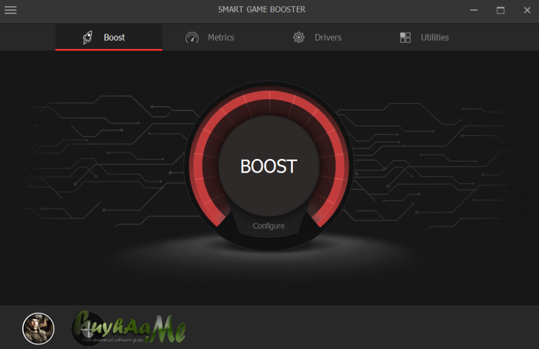Open the Utilities tab
Image resolution: width=539 pixels, height=349 pixels.
pos(428,37)
